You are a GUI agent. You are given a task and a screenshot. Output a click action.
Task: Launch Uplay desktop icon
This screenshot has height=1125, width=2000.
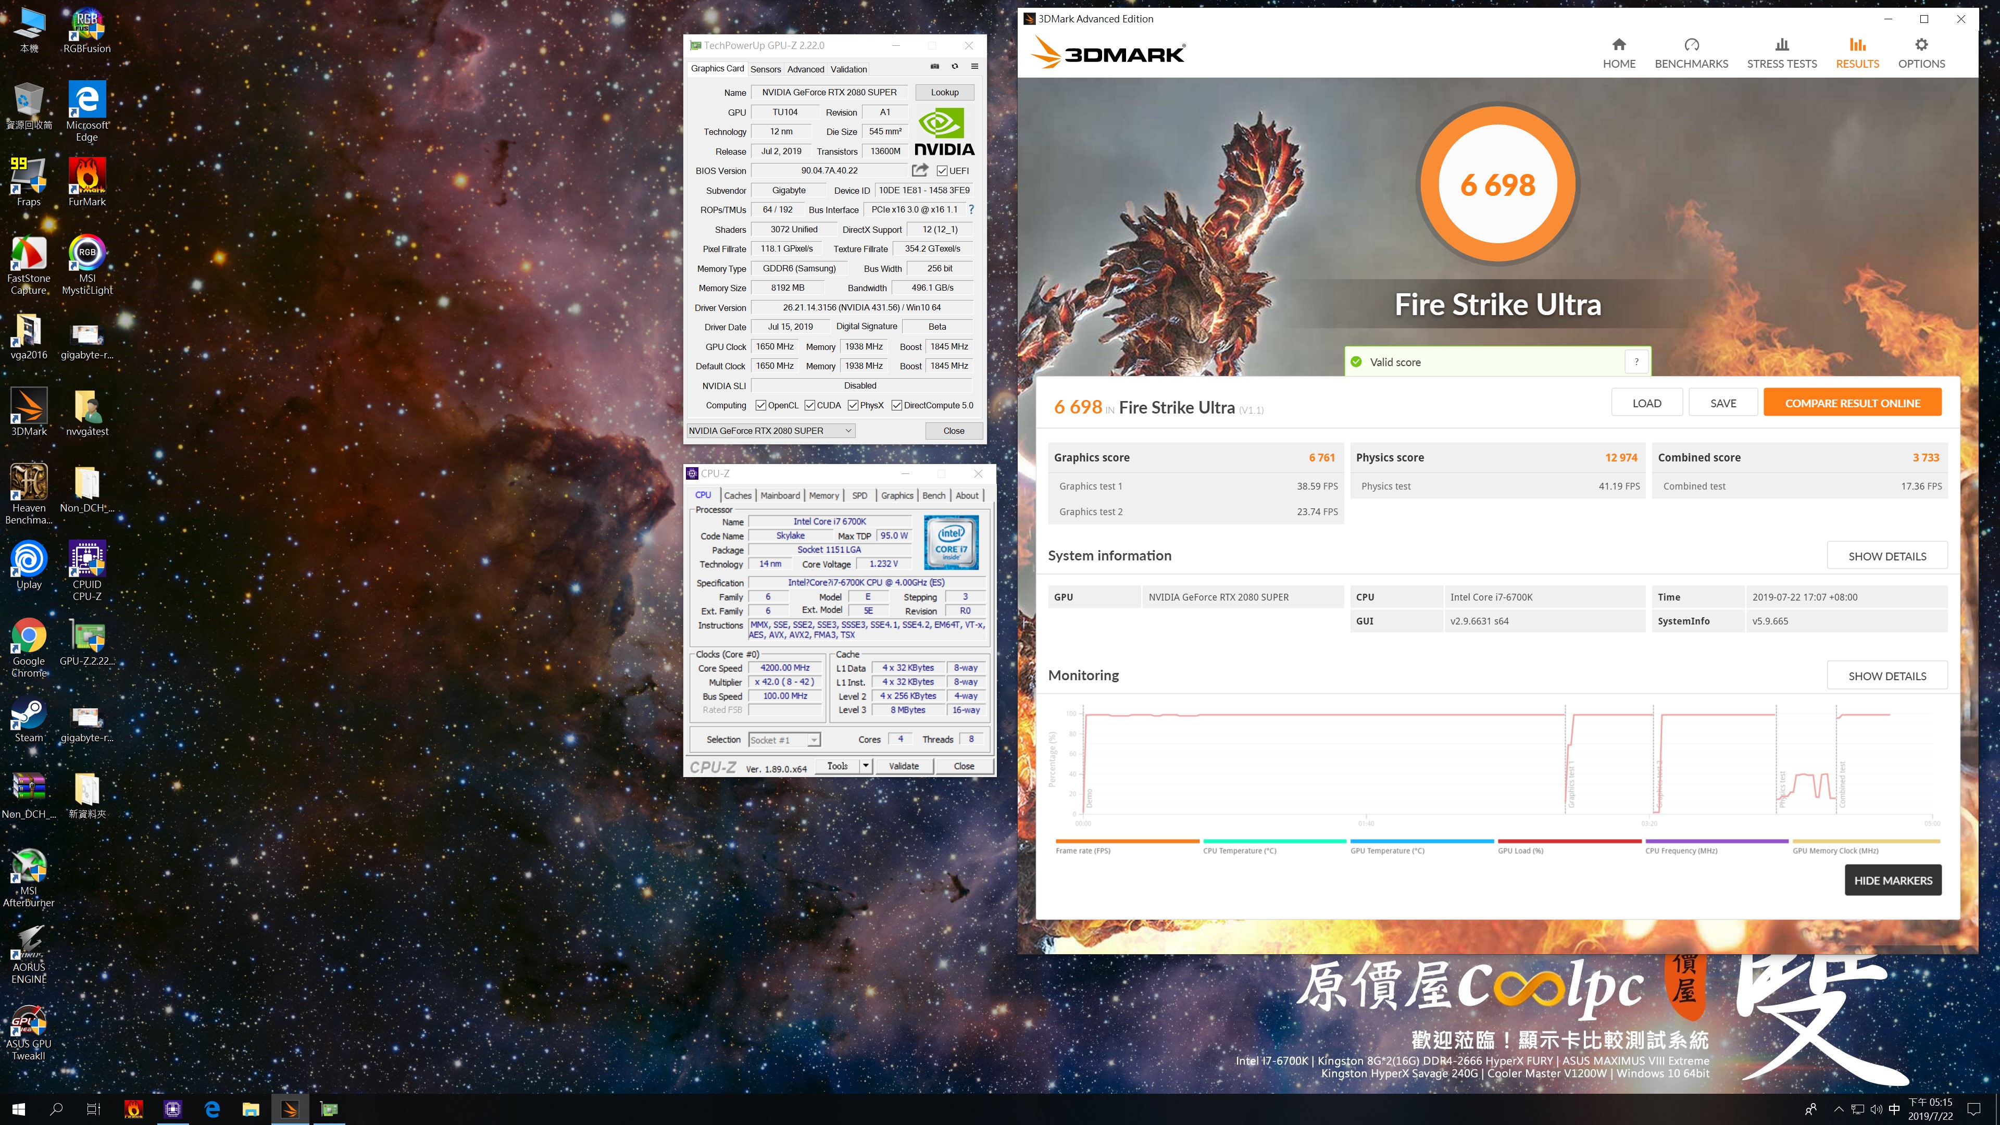[29, 565]
